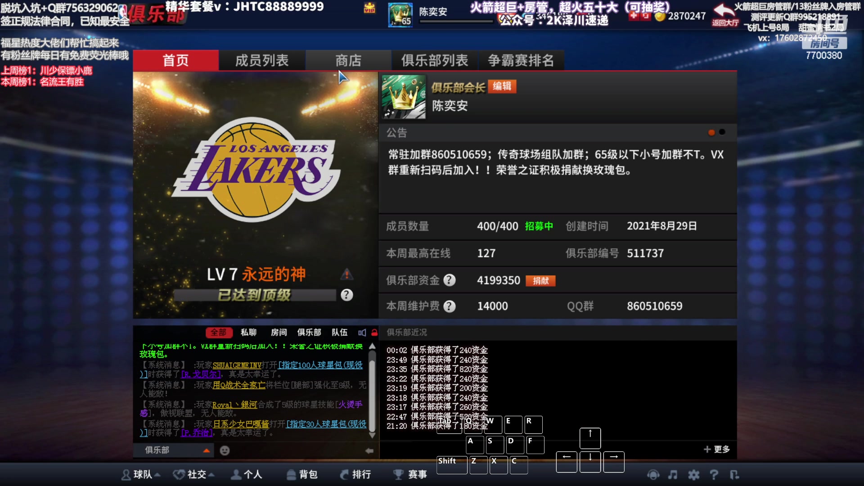Click the orange 捐献 donate button
864x486 pixels.
point(540,281)
